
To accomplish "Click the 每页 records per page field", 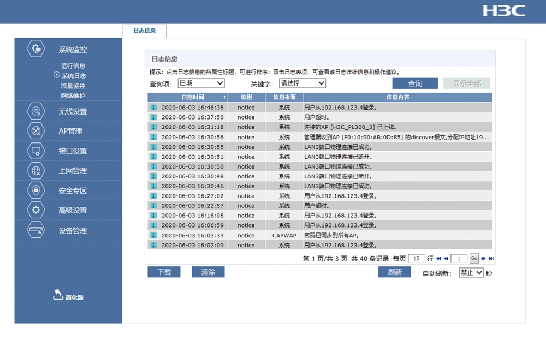I will click(x=416, y=258).
